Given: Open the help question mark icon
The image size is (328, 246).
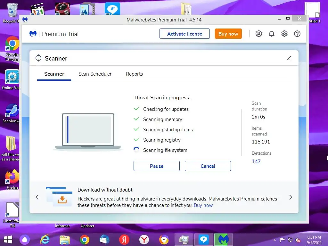Looking at the screenshot, I should 297,34.
